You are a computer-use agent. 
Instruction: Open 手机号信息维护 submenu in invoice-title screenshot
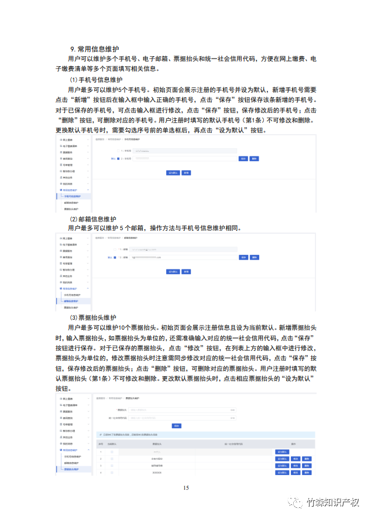coord(73,457)
